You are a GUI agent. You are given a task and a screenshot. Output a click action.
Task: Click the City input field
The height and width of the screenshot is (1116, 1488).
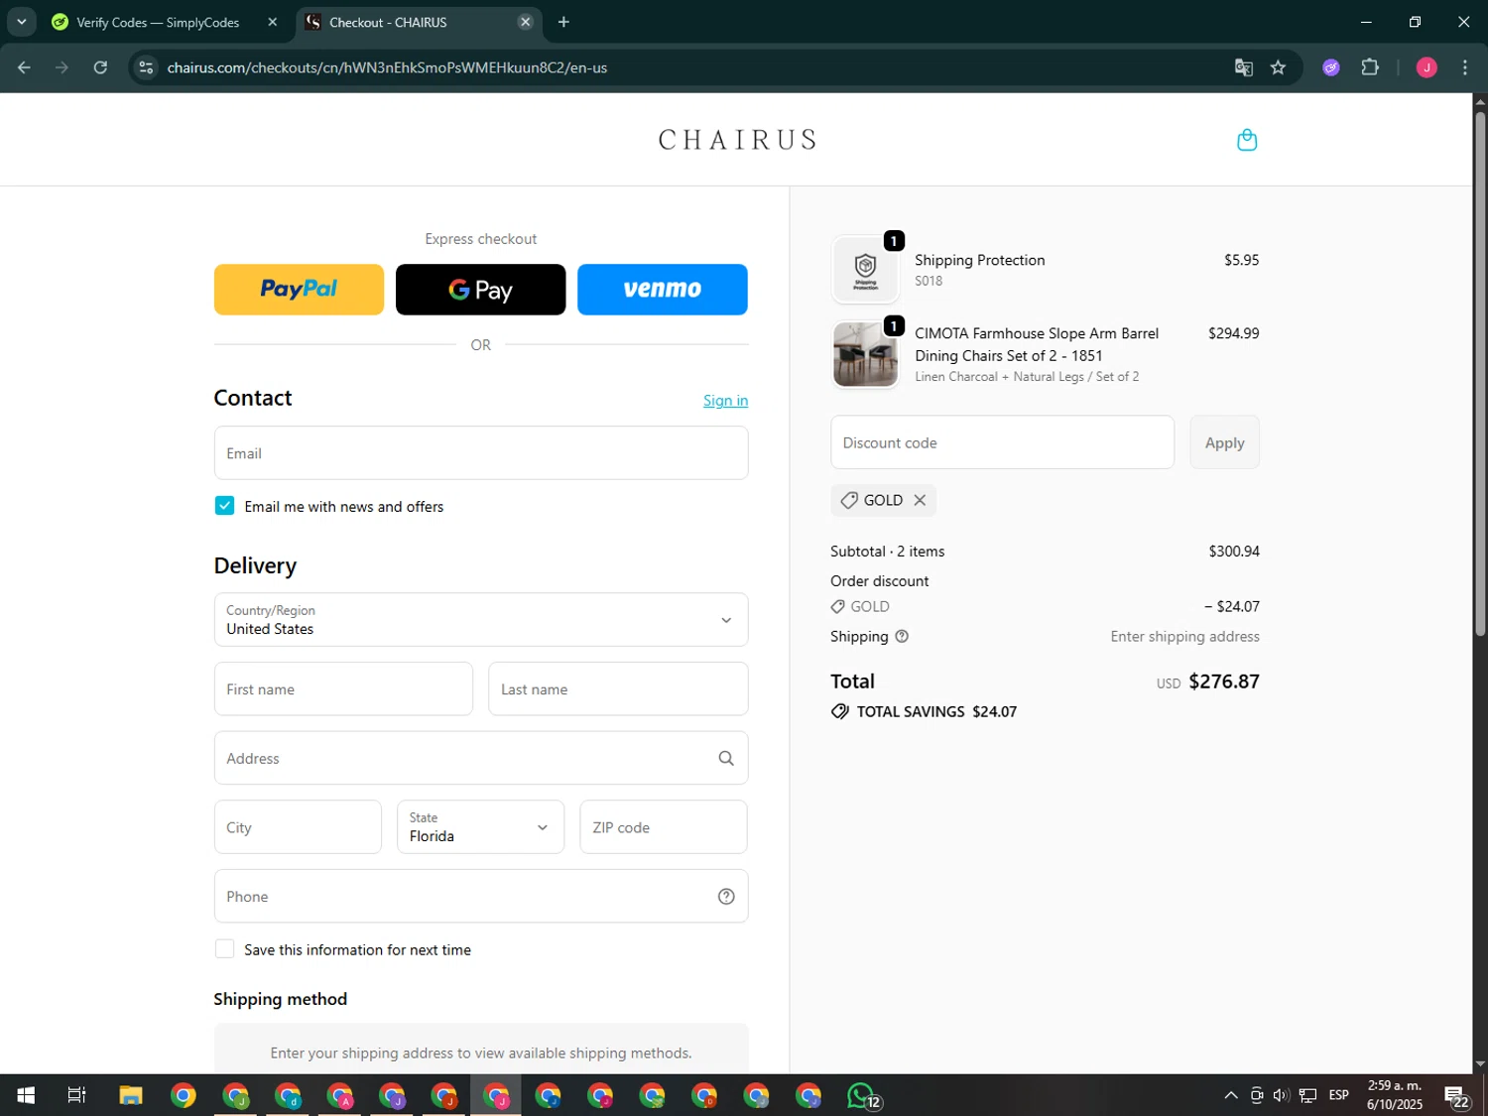coord(298,827)
